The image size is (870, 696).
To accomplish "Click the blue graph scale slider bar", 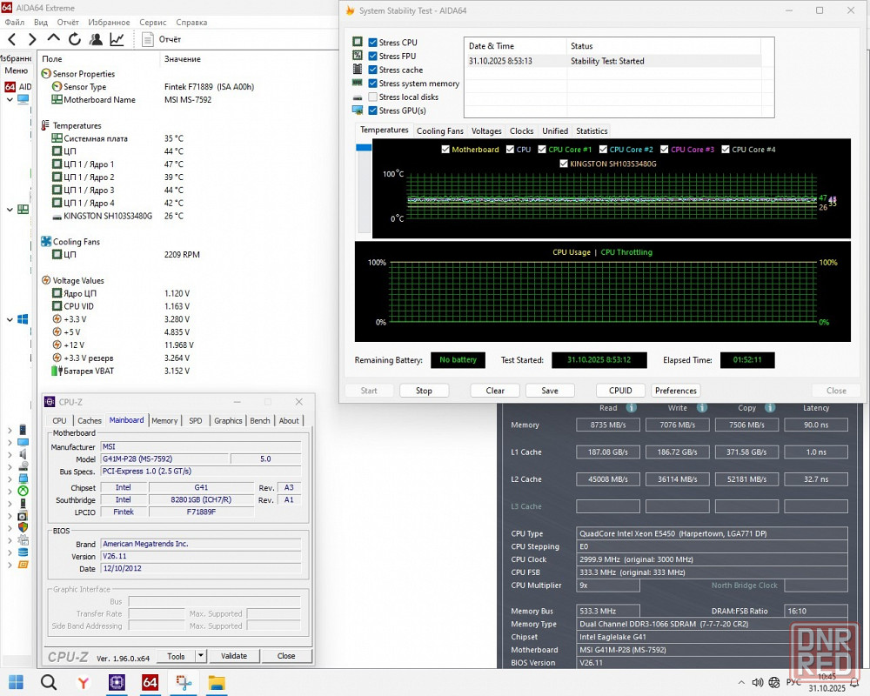I will [x=363, y=148].
